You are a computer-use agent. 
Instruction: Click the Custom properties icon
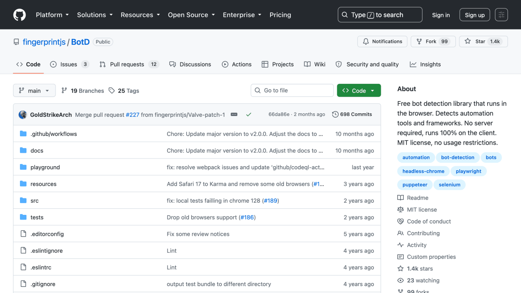click(400, 257)
